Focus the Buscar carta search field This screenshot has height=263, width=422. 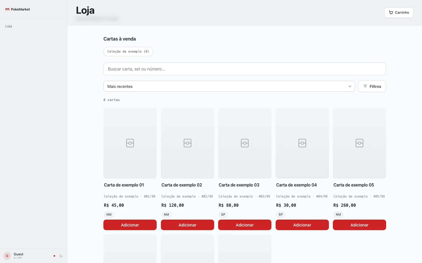[245, 69]
